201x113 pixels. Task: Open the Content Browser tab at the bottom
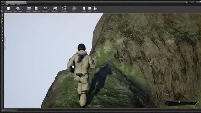(9, 110)
